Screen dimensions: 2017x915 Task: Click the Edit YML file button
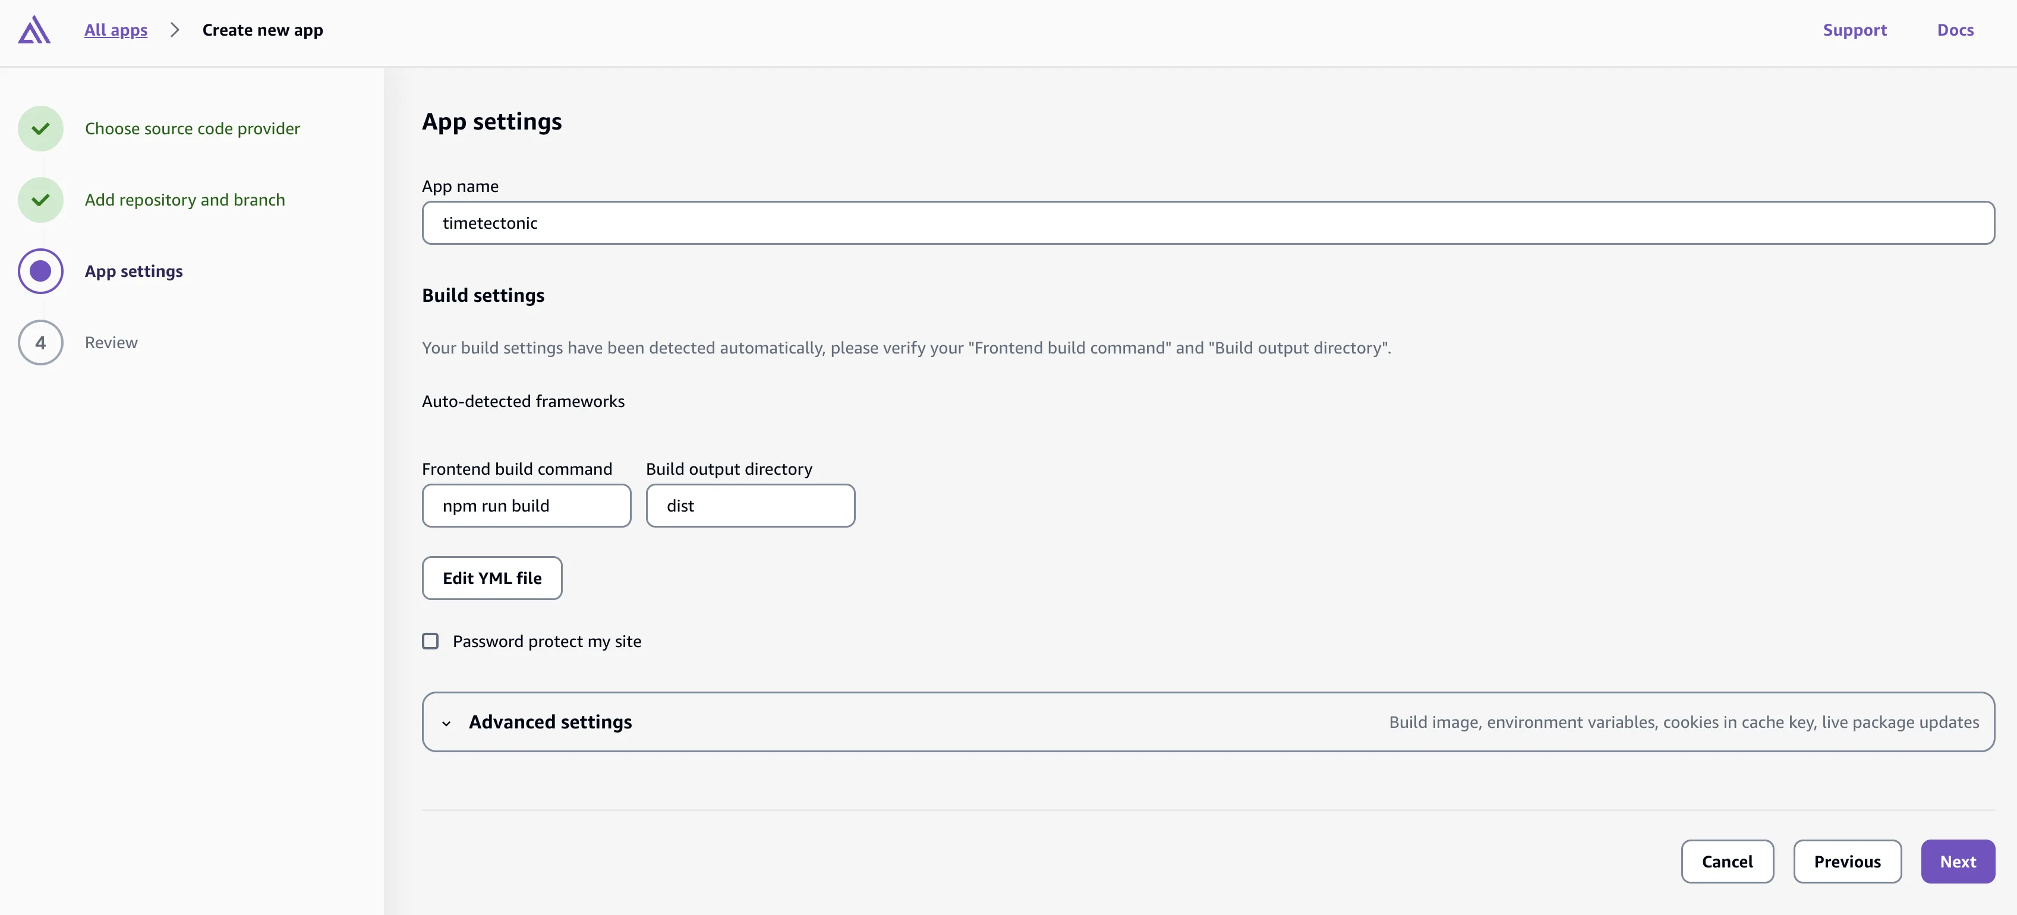(491, 578)
